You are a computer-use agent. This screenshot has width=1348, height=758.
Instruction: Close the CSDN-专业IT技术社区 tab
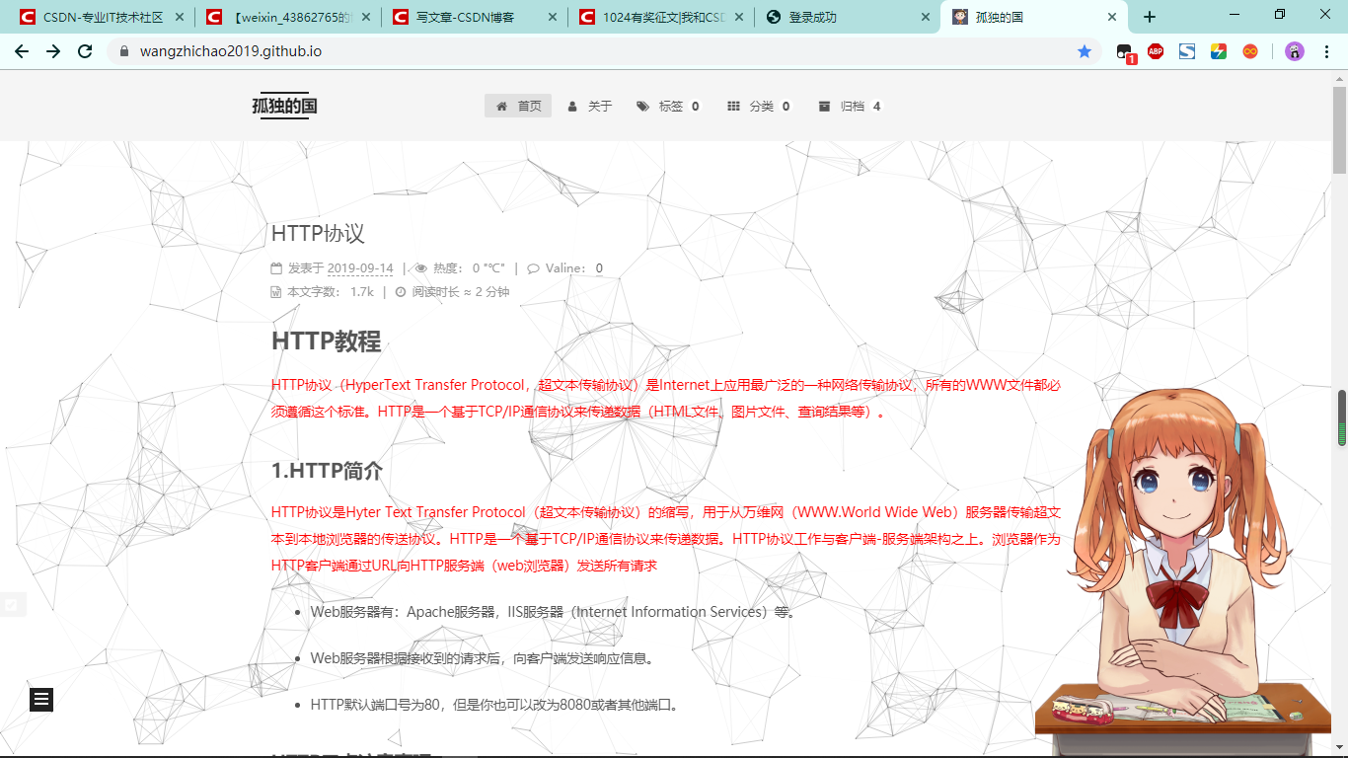[x=179, y=17]
